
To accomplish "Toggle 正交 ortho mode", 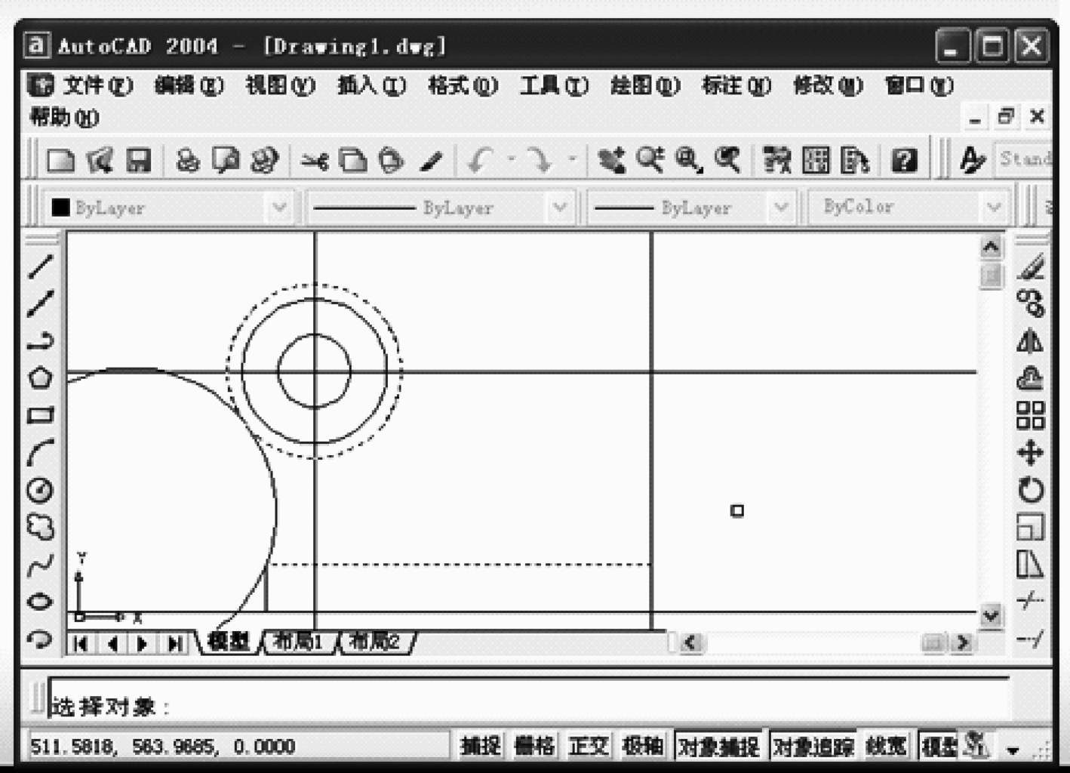I will tap(589, 747).
